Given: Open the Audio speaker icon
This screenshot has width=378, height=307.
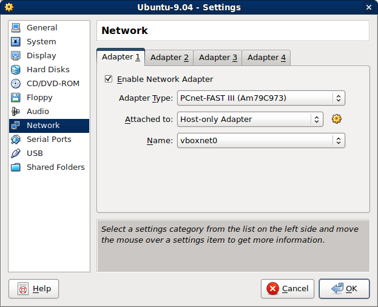Looking at the screenshot, I should pyautogui.click(x=16, y=112).
